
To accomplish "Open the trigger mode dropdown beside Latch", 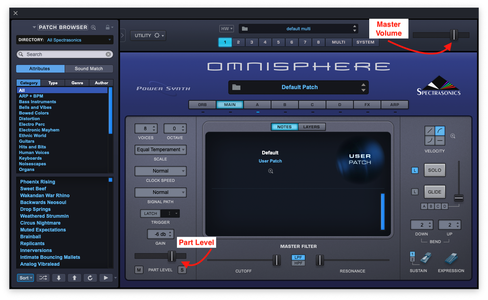I will click(170, 214).
